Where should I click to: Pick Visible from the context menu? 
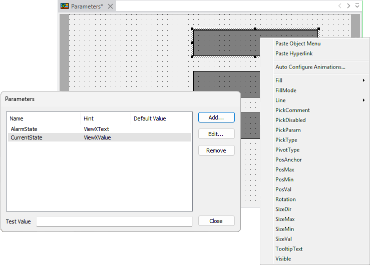point(283,259)
